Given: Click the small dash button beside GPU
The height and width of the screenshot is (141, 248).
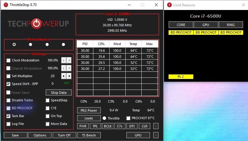Looking at the screenshot, I should tap(156, 135).
